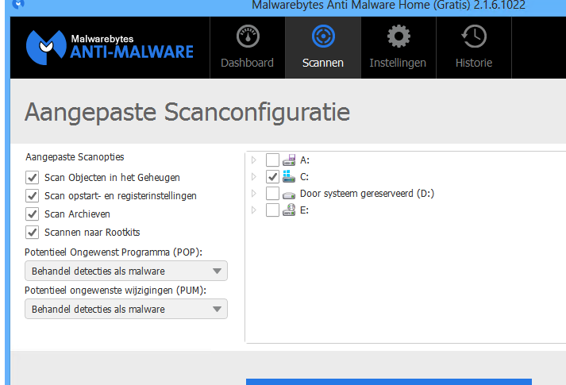Uncheck Scannen naar Rootkits option

point(33,233)
